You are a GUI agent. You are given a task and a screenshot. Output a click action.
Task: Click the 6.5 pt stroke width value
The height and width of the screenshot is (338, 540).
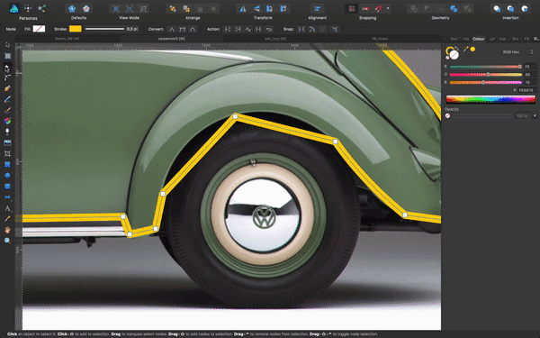coord(132,29)
